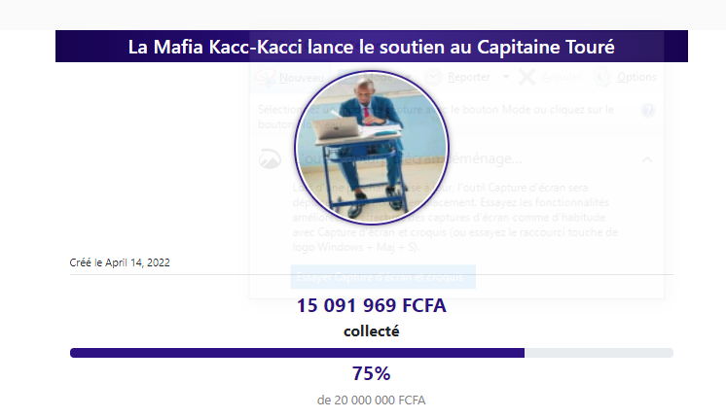This screenshot has width=726, height=418.
Task: Click the Annuler X icon
Action: (x=528, y=77)
